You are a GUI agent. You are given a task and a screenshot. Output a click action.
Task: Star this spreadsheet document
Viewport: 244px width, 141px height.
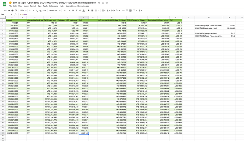click(99, 2)
